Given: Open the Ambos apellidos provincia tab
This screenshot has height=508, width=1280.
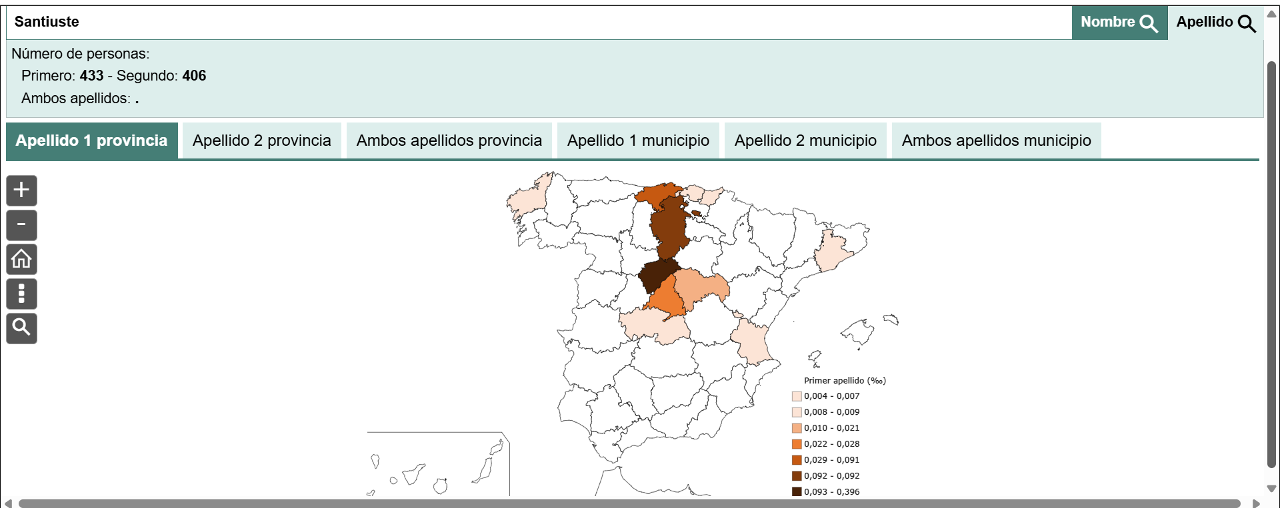Looking at the screenshot, I should [x=449, y=140].
